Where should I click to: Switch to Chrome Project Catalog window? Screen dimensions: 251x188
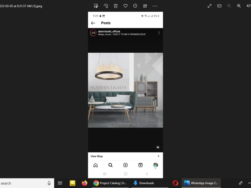[x=110, y=183]
